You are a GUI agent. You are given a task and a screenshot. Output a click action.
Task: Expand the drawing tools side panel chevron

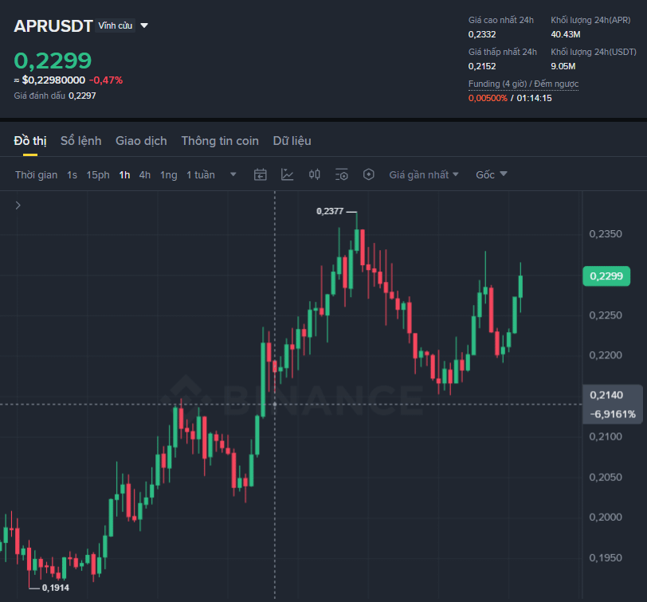[18, 205]
